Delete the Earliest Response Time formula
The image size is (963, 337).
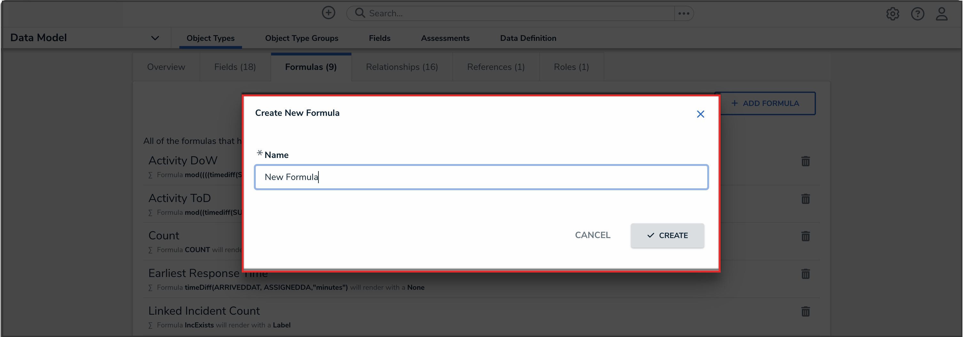806,273
